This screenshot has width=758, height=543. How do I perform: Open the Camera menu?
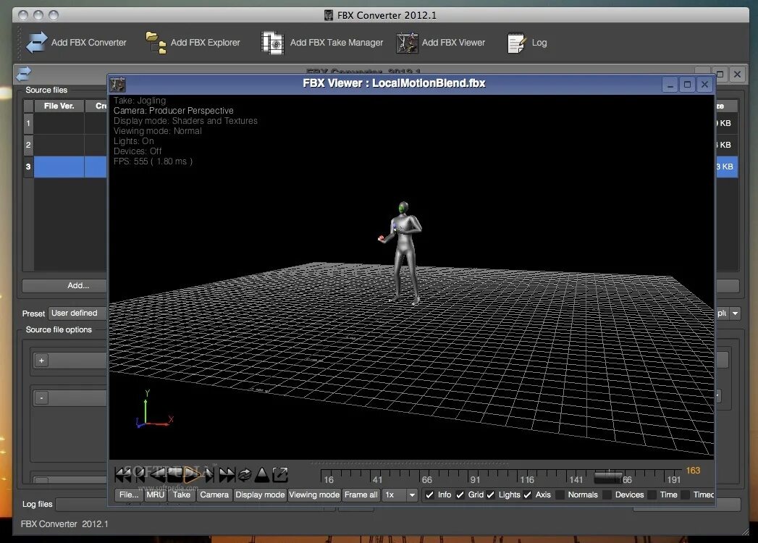[x=214, y=494]
